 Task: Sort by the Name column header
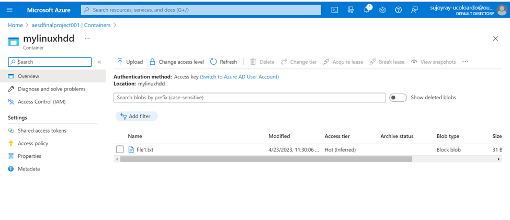(135, 136)
